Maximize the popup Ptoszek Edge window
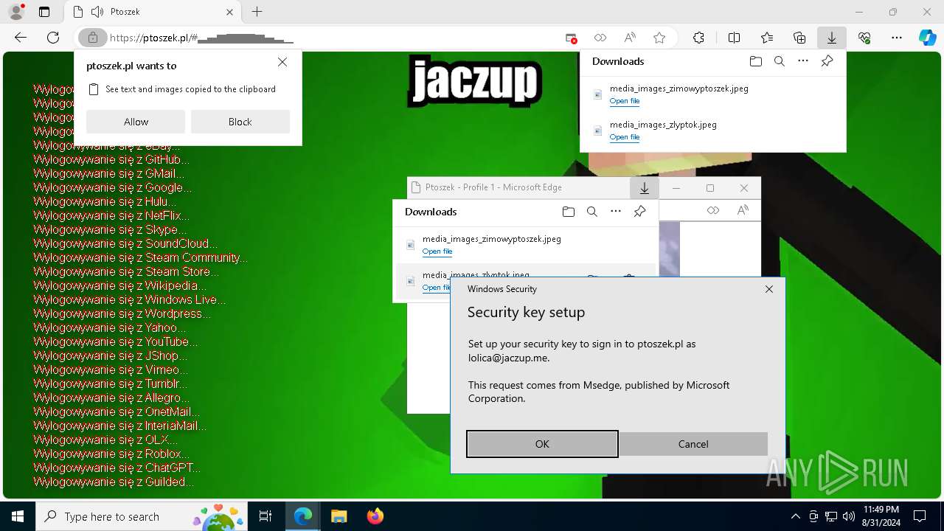Screen dimensions: 944x531 tap(710, 188)
